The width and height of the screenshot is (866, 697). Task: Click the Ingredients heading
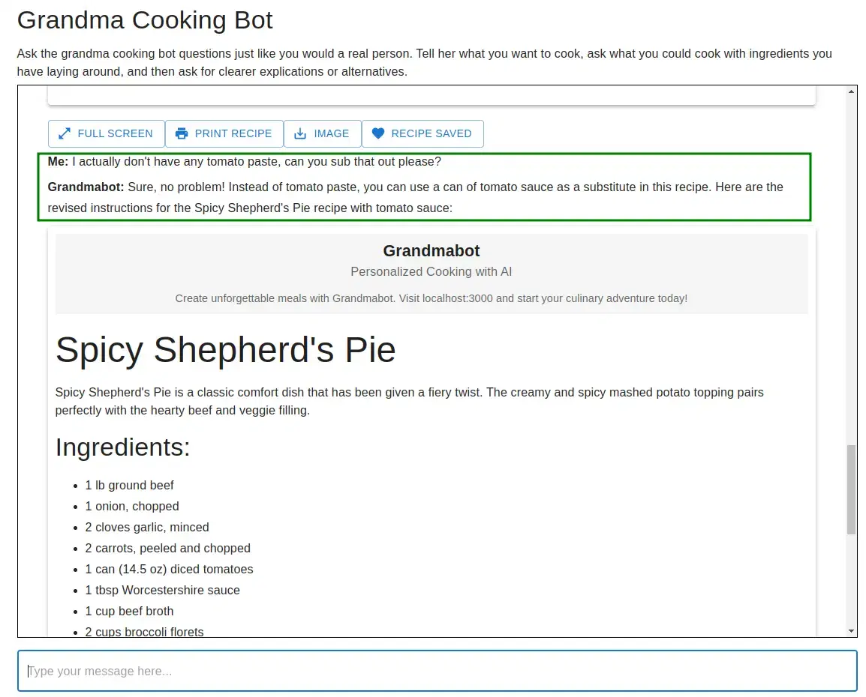tap(122, 447)
